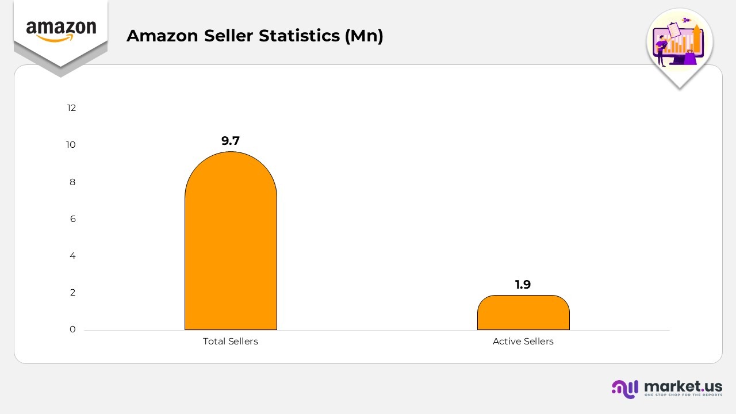736x414 pixels.
Task: Click the 12 tick label on the y-axis
Action: click(x=71, y=108)
